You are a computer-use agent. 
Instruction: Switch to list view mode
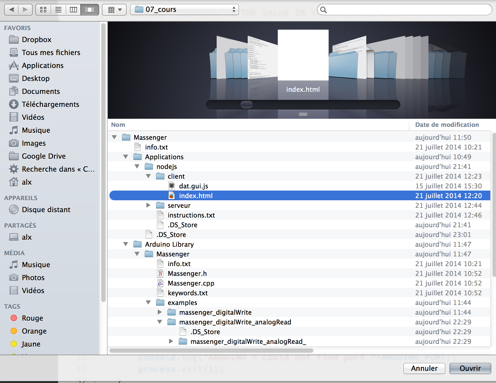click(58, 10)
